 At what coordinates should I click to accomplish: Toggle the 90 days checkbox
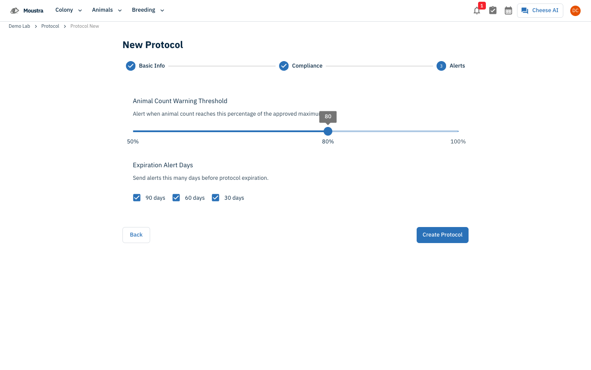(137, 198)
